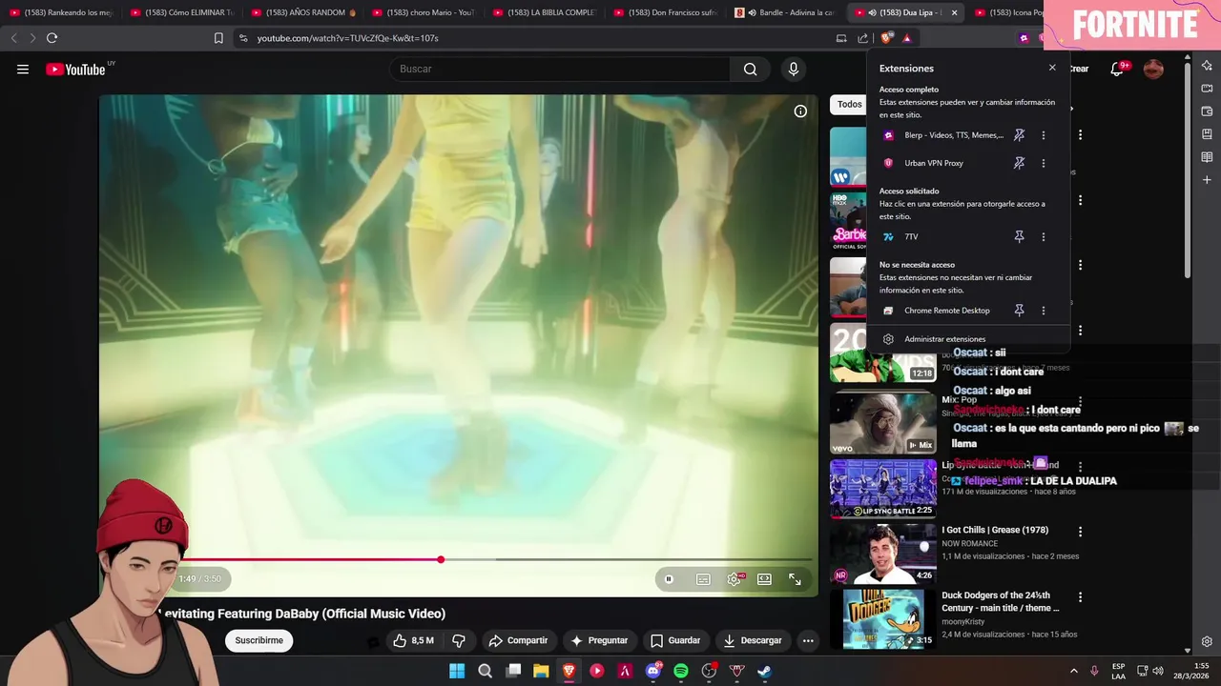
Task: Open options menu for Duck Dodgers video
Action: point(1080,596)
